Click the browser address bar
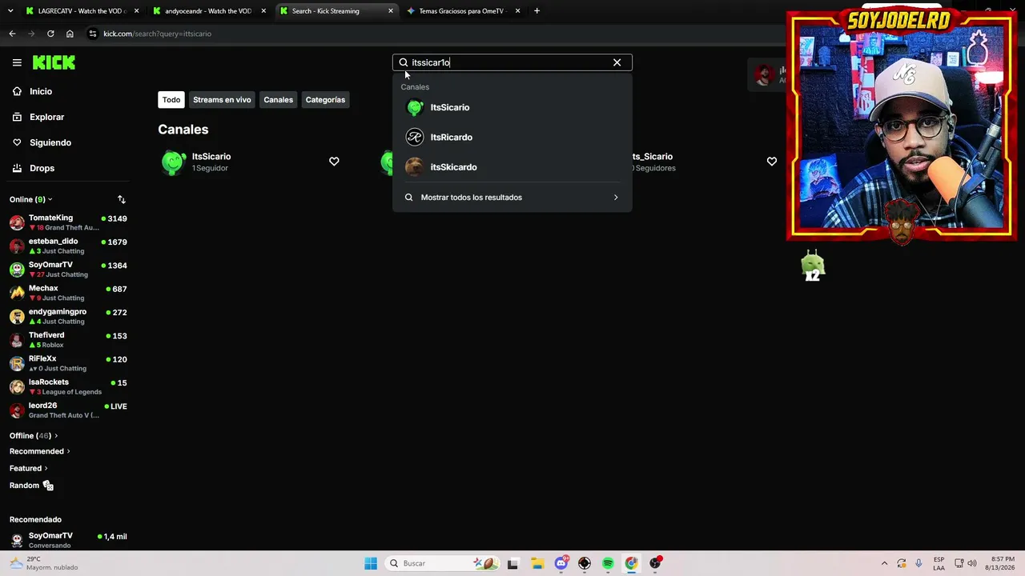The image size is (1025, 576). (432, 34)
